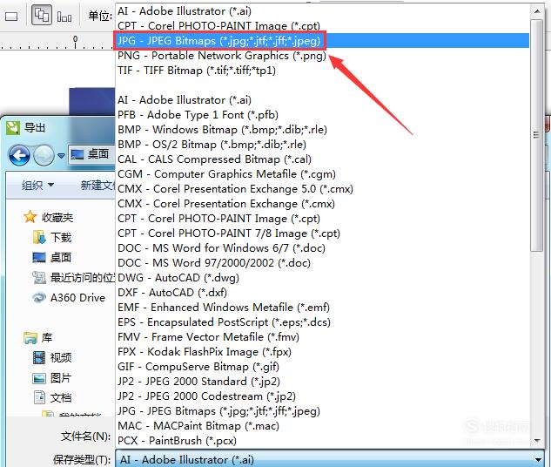Click the dropdown list scroll-down arrow
The height and width of the screenshot is (467, 551).
point(537,440)
